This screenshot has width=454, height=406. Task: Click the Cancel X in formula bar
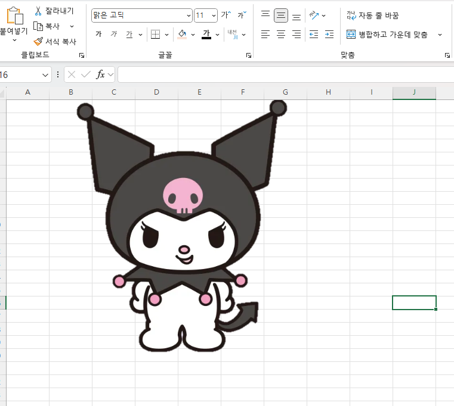pyautogui.click(x=72, y=75)
